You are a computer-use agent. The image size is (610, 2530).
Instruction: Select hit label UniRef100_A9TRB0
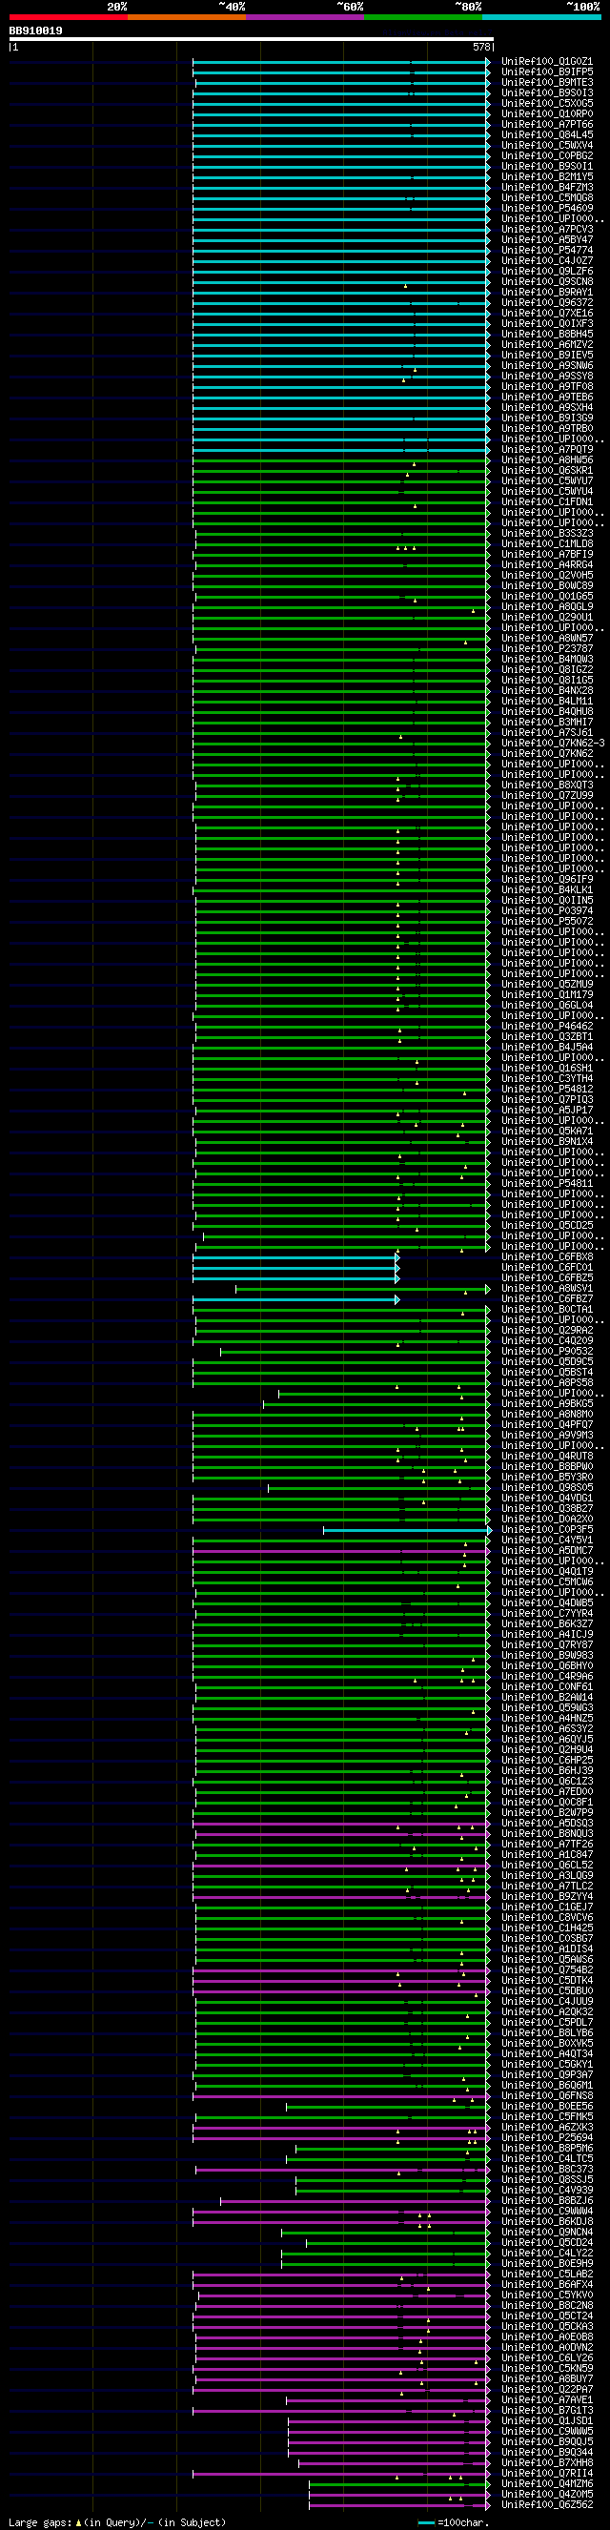pyautogui.click(x=547, y=428)
